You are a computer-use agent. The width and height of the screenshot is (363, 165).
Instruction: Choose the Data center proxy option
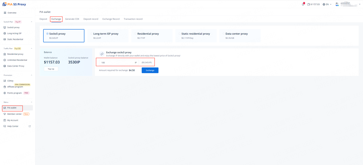click(x=224, y=34)
